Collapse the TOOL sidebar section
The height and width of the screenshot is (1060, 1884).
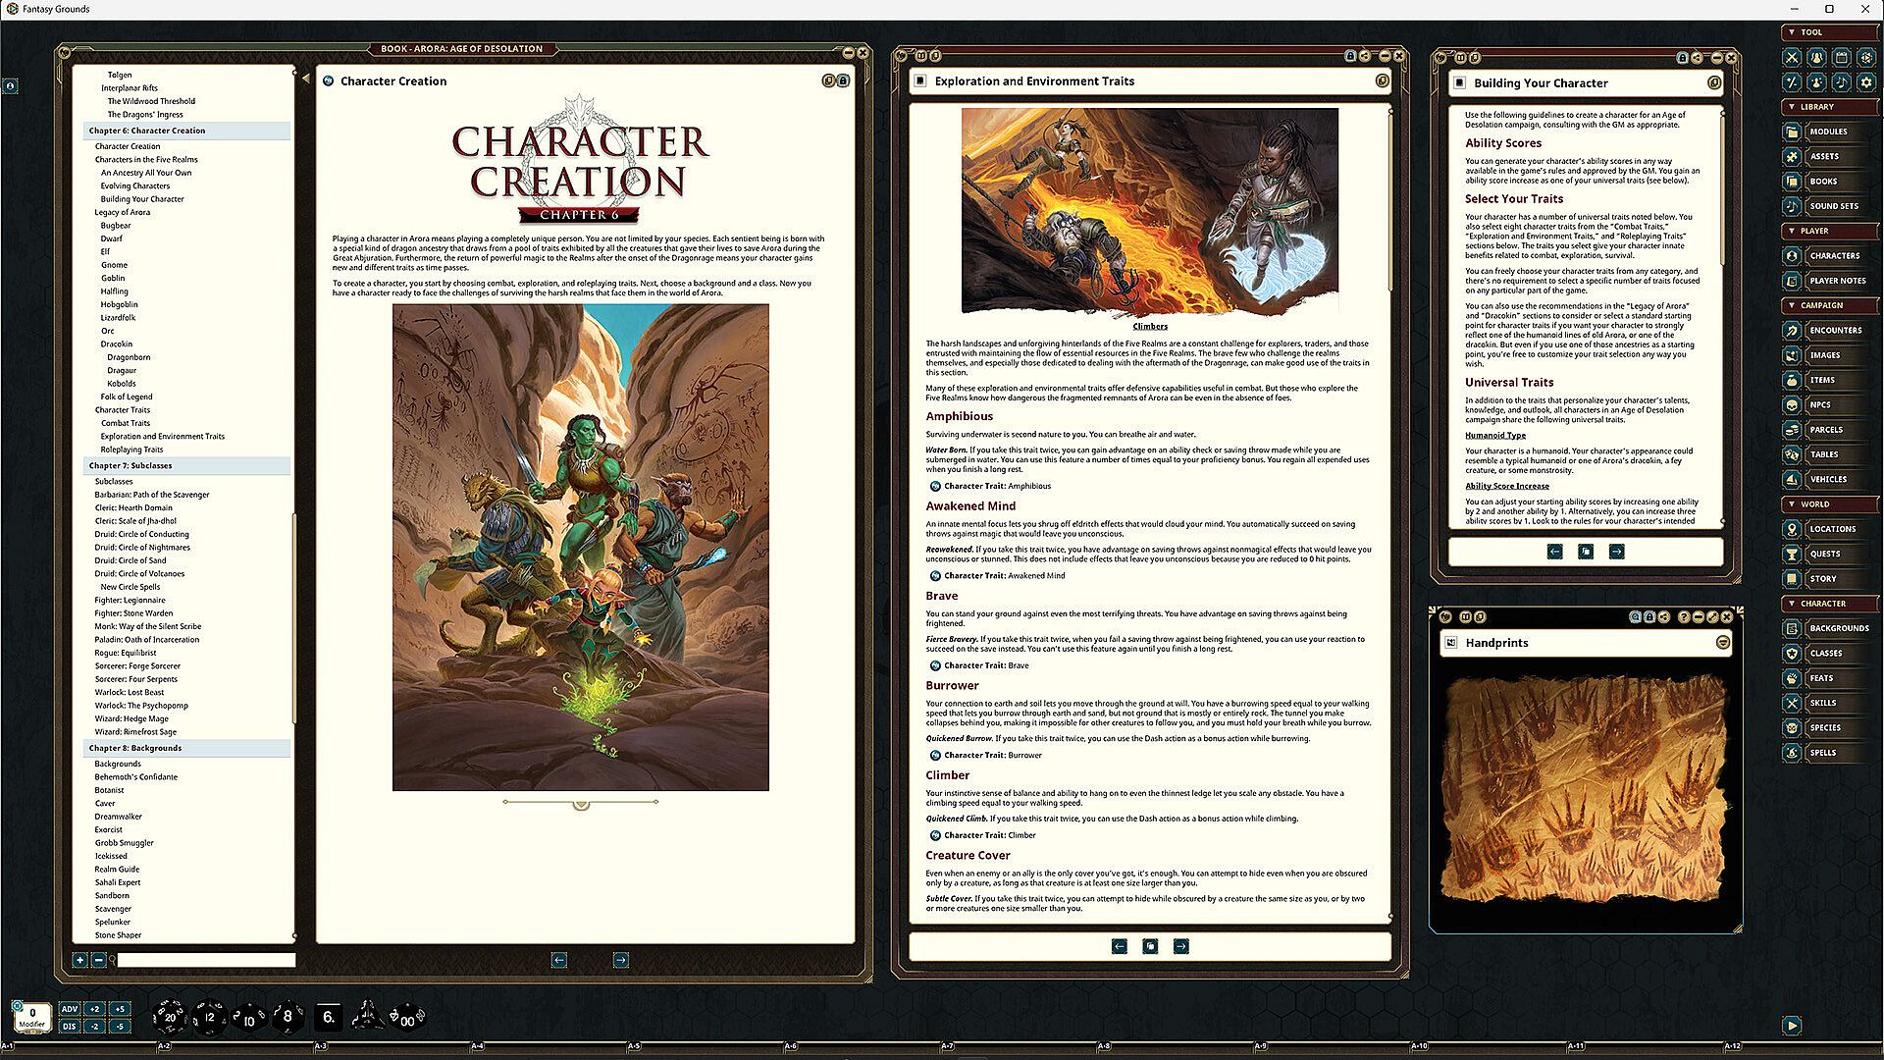point(1792,32)
